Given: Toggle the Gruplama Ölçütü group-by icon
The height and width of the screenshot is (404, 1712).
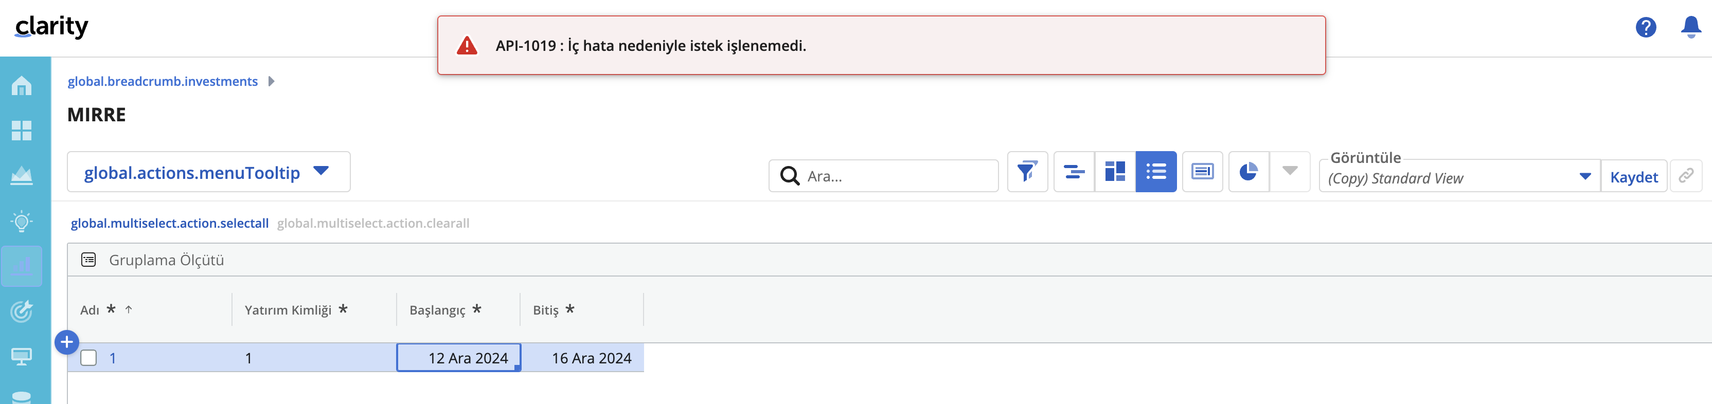Looking at the screenshot, I should (88, 260).
